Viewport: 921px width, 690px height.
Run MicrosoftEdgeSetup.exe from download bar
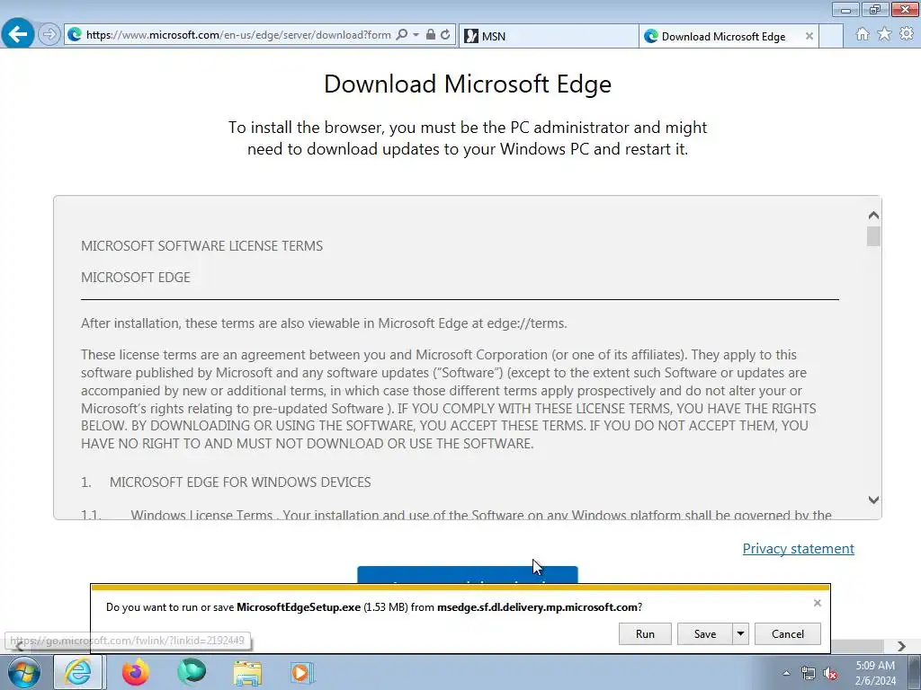pos(645,633)
